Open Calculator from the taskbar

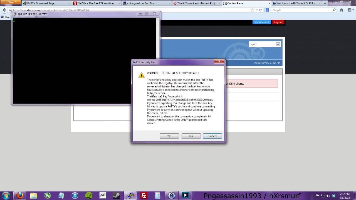(x=158, y=196)
